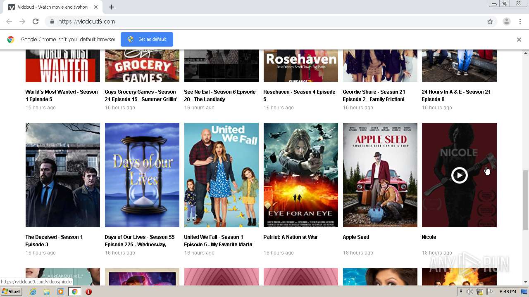This screenshot has height=297, width=529.
Task: Click the red Opera taskbar icon
Action: tap(88, 292)
